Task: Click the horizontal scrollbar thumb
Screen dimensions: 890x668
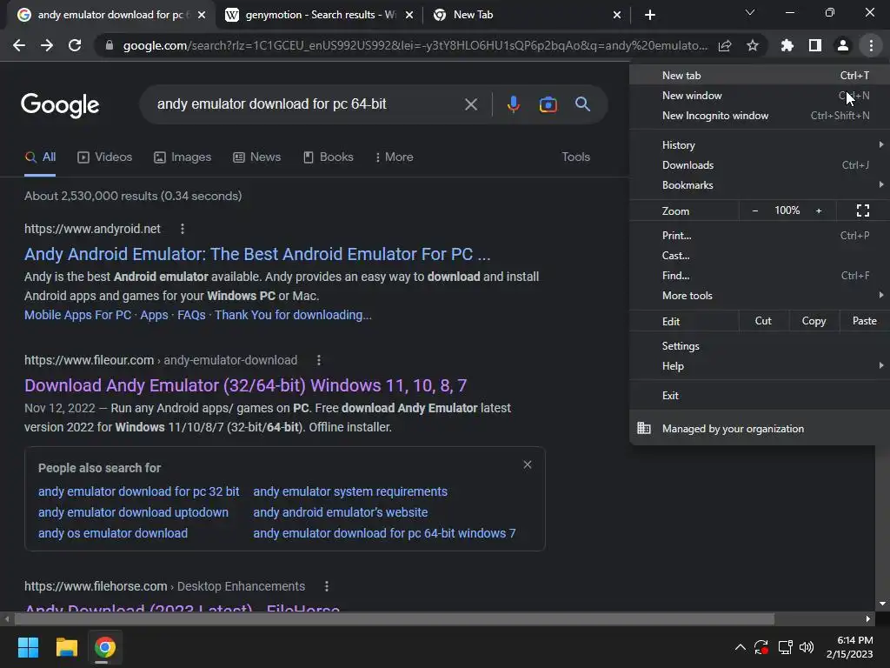Action: coord(394,619)
